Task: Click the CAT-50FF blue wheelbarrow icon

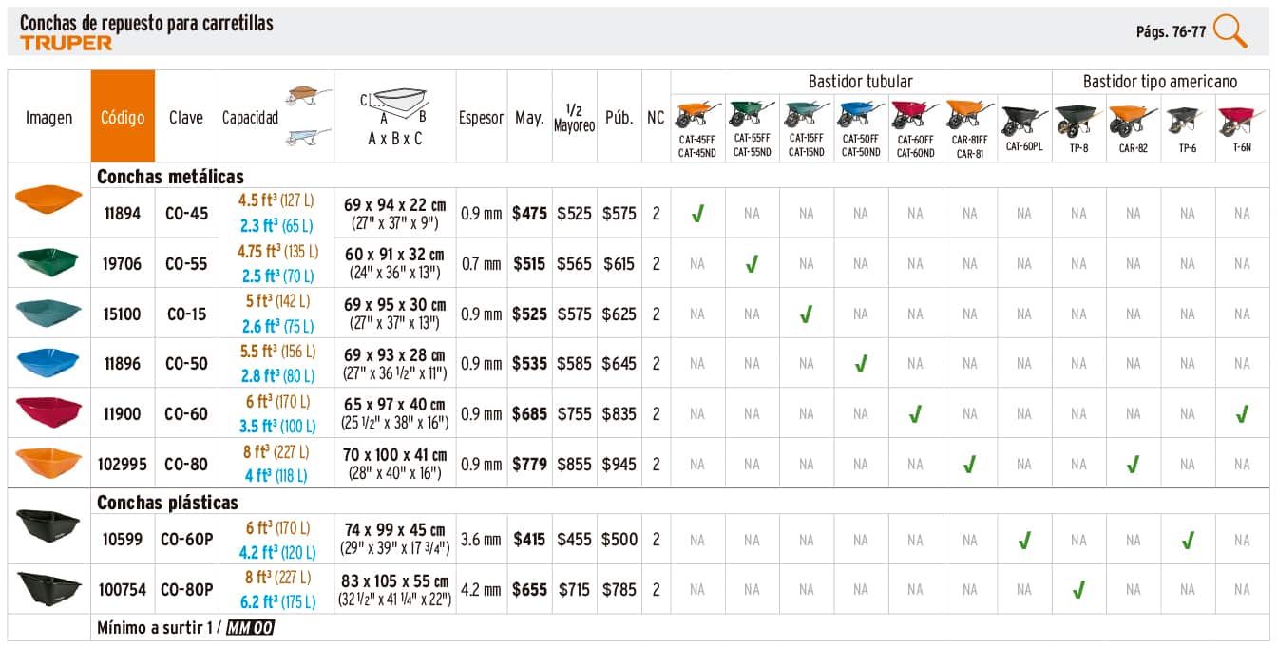Action: (x=860, y=116)
